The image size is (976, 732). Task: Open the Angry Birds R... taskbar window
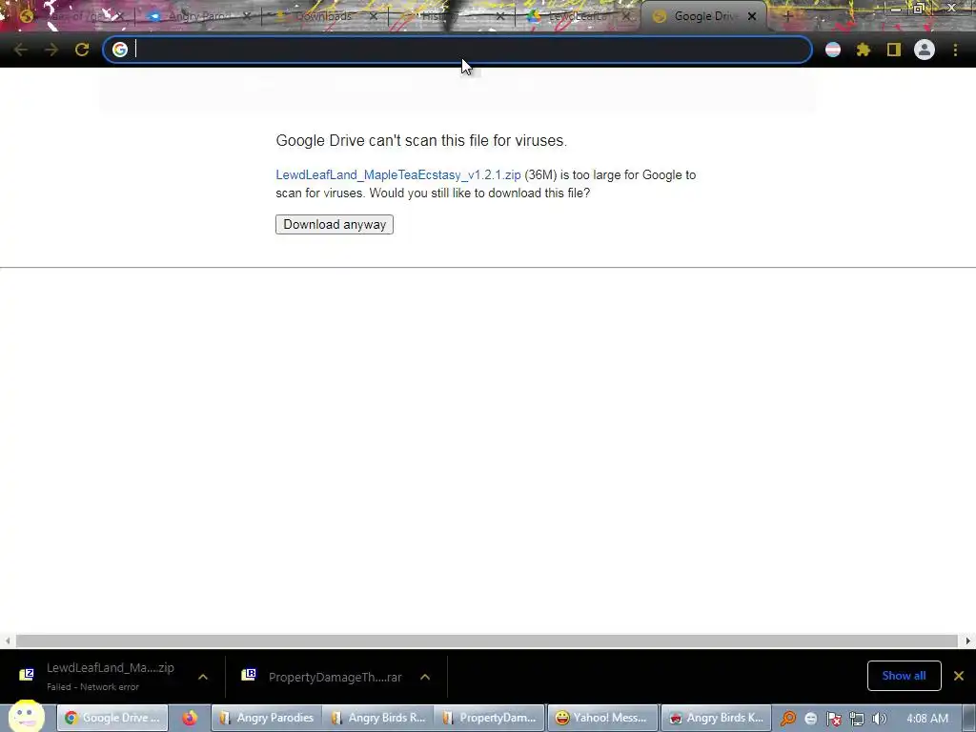[x=377, y=719]
